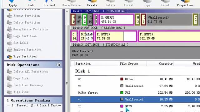The image size is (200, 112).
Task: Click Delete in the toolbar
Action: pos(110,3)
